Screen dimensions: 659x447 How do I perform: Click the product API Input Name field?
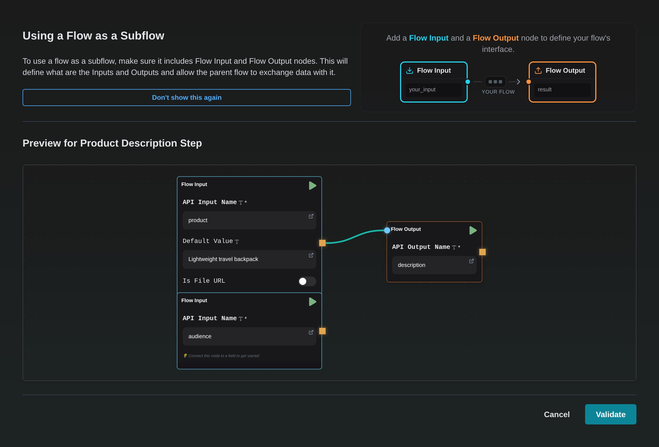point(250,220)
